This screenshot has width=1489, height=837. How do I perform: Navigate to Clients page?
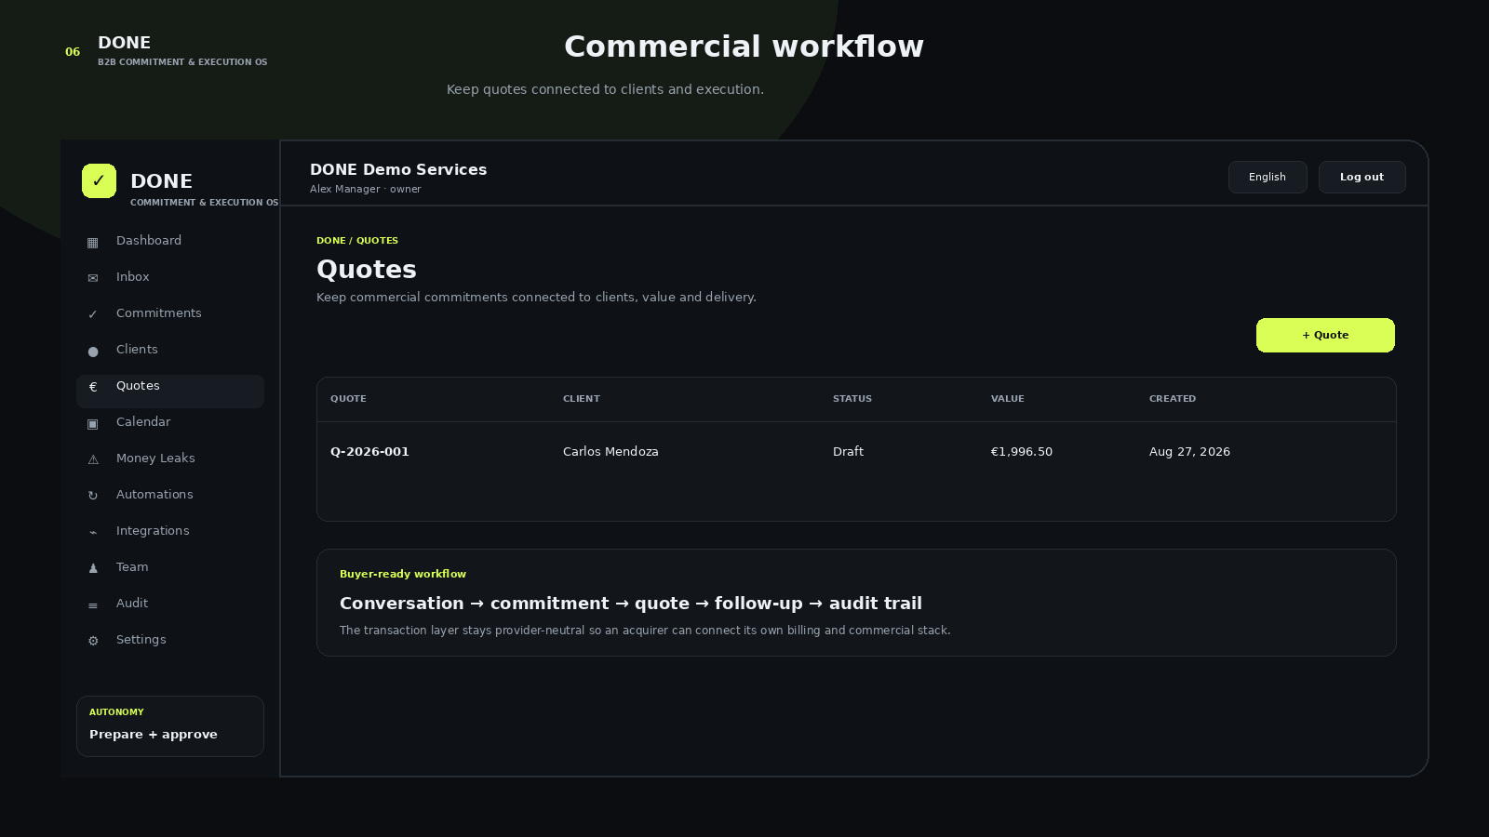(x=170, y=350)
